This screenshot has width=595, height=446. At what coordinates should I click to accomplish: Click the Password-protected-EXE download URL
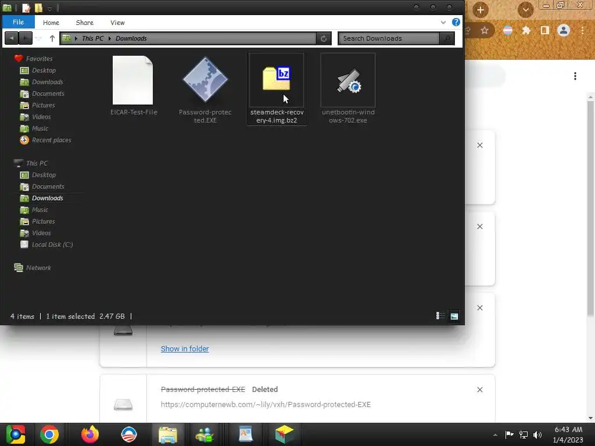coord(266,405)
